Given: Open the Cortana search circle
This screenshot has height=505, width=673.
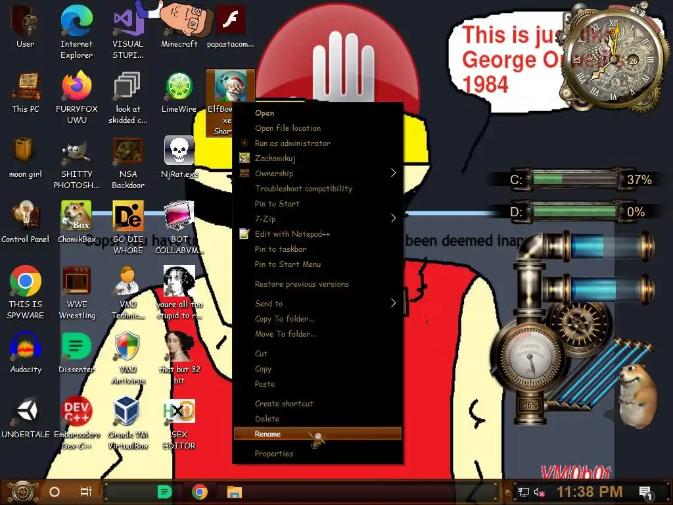Looking at the screenshot, I should coord(55,492).
